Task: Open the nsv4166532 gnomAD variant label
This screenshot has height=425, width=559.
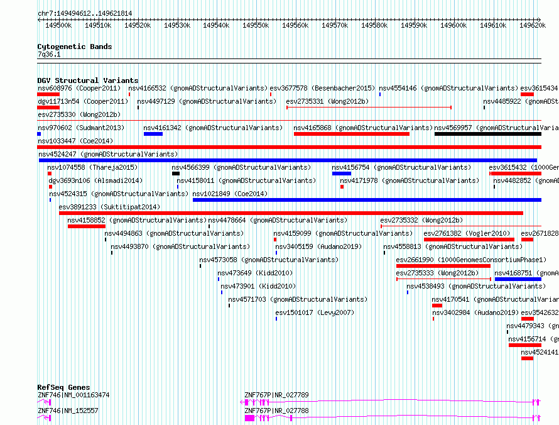Action: tap(198, 88)
